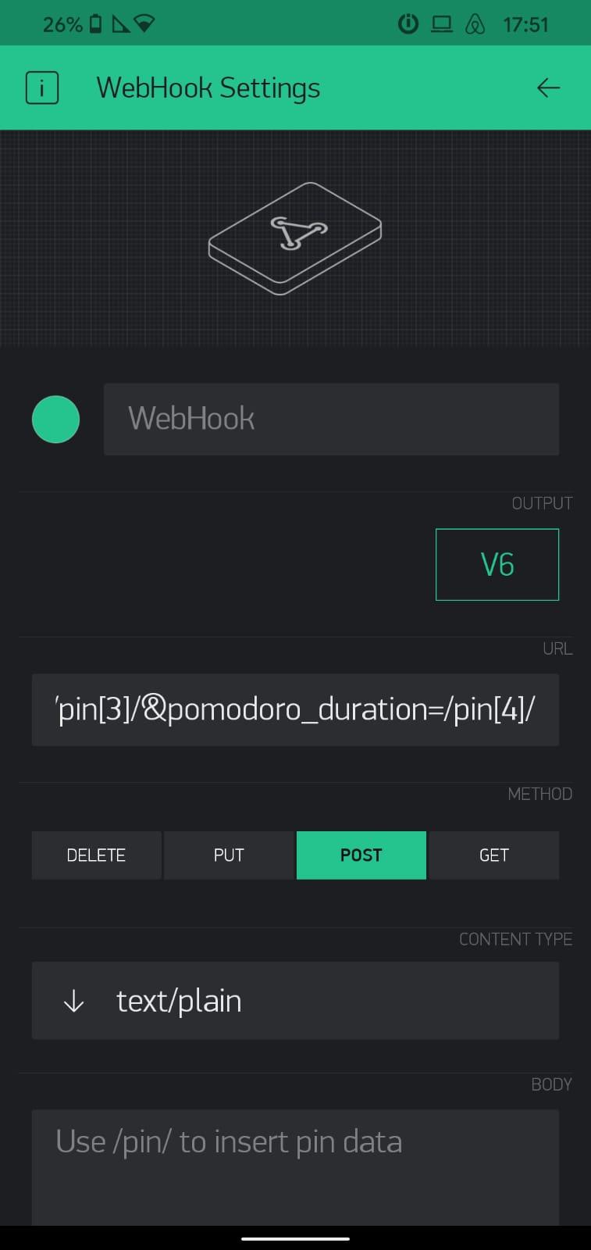The image size is (591, 1250).
Task: Tap the green widget color circle
Action: [55, 420]
